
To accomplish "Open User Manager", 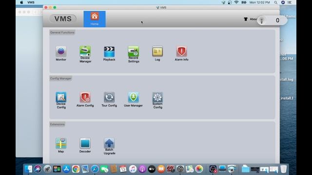I will [133, 100].
